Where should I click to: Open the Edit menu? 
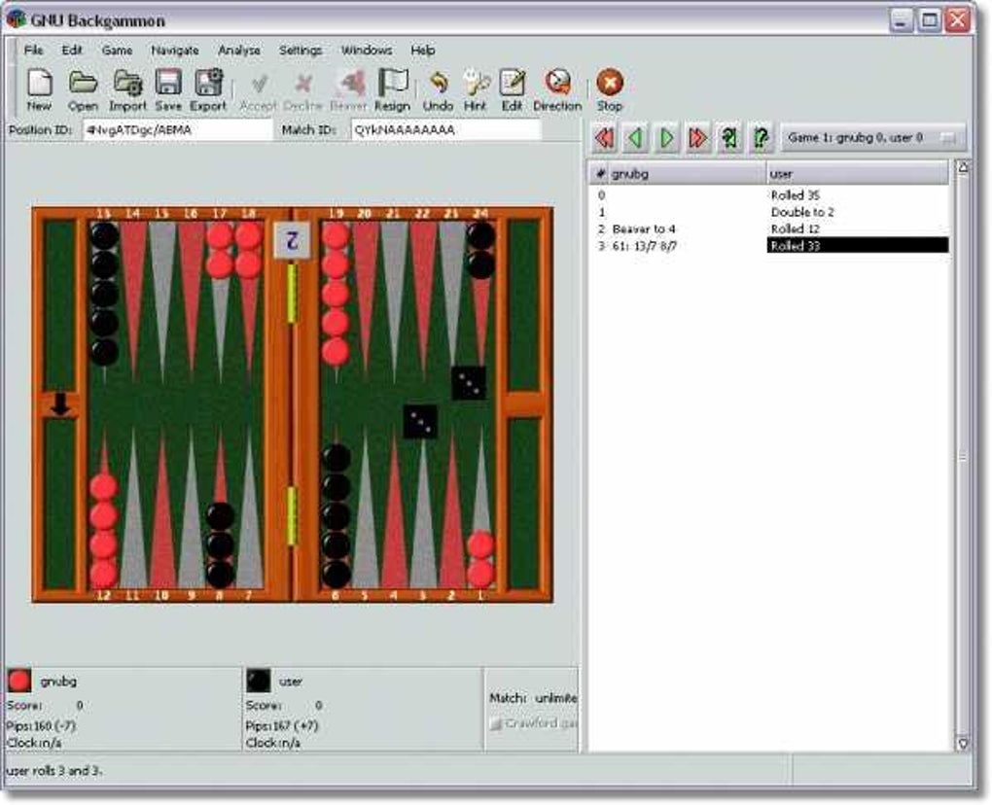click(72, 50)
